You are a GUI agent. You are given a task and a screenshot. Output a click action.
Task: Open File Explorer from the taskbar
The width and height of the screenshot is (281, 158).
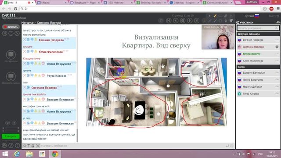(x=29, y=154)
